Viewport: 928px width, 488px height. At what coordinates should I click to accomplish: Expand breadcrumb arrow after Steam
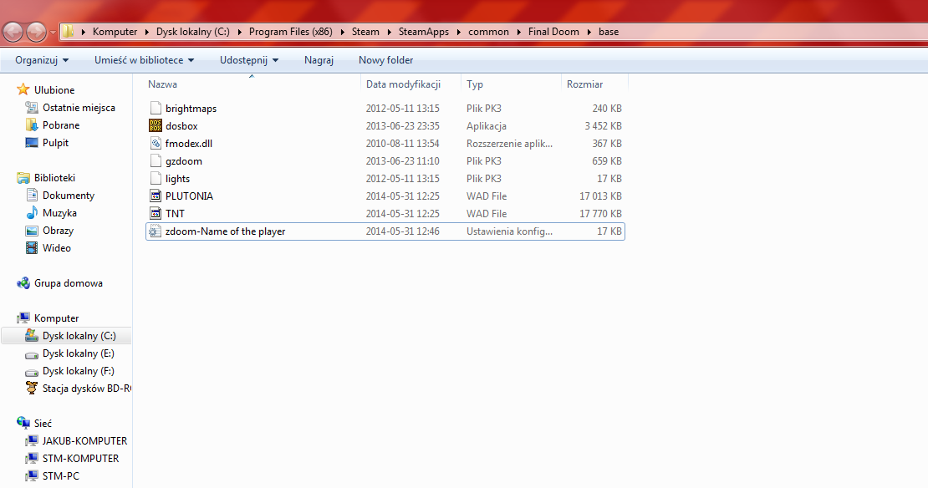tap(389, 32)
